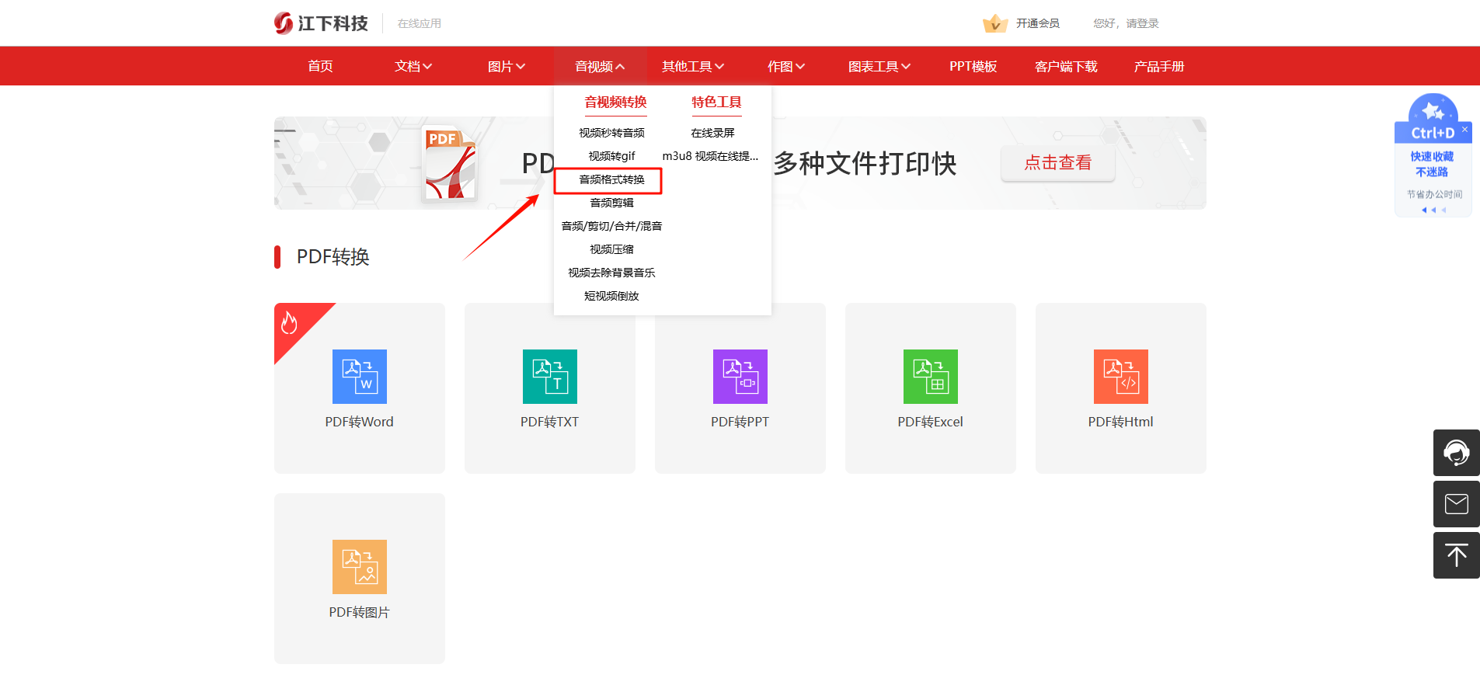Click 在线应用 text in header

coord(420,23)
